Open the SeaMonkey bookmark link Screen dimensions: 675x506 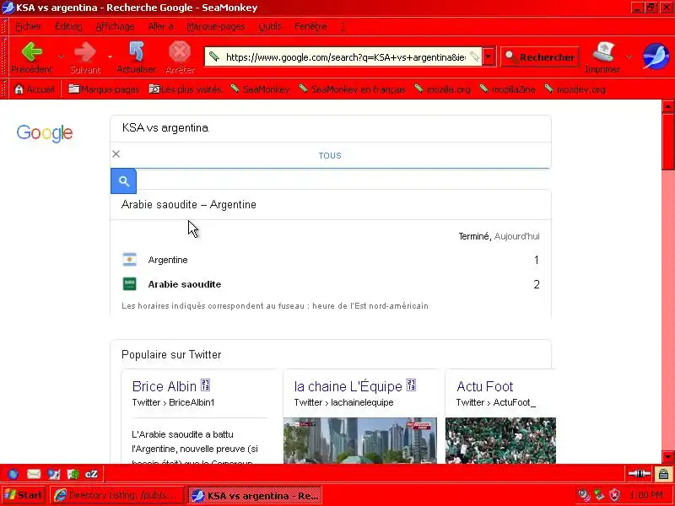click(x=260, y=89)
